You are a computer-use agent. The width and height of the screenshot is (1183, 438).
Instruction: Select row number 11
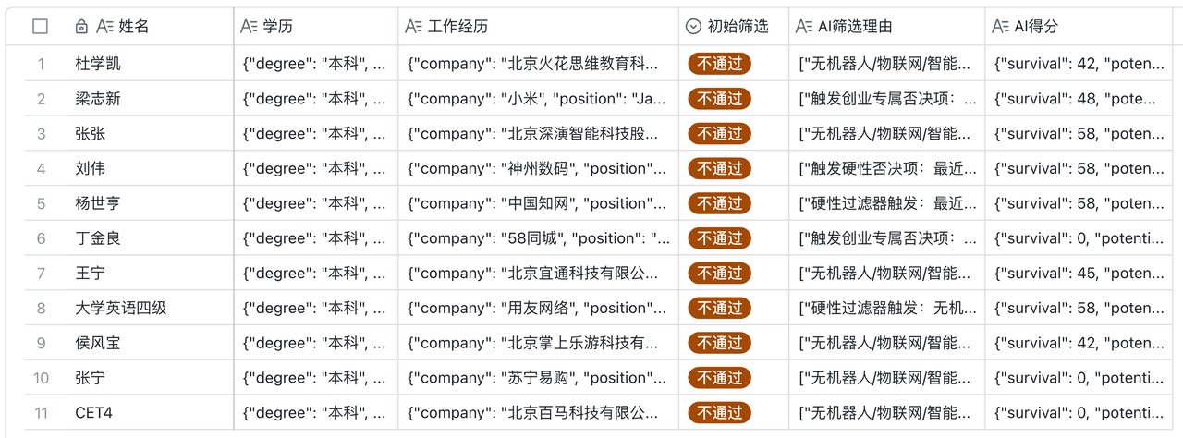pyautogui.click(x=41, y=413)
